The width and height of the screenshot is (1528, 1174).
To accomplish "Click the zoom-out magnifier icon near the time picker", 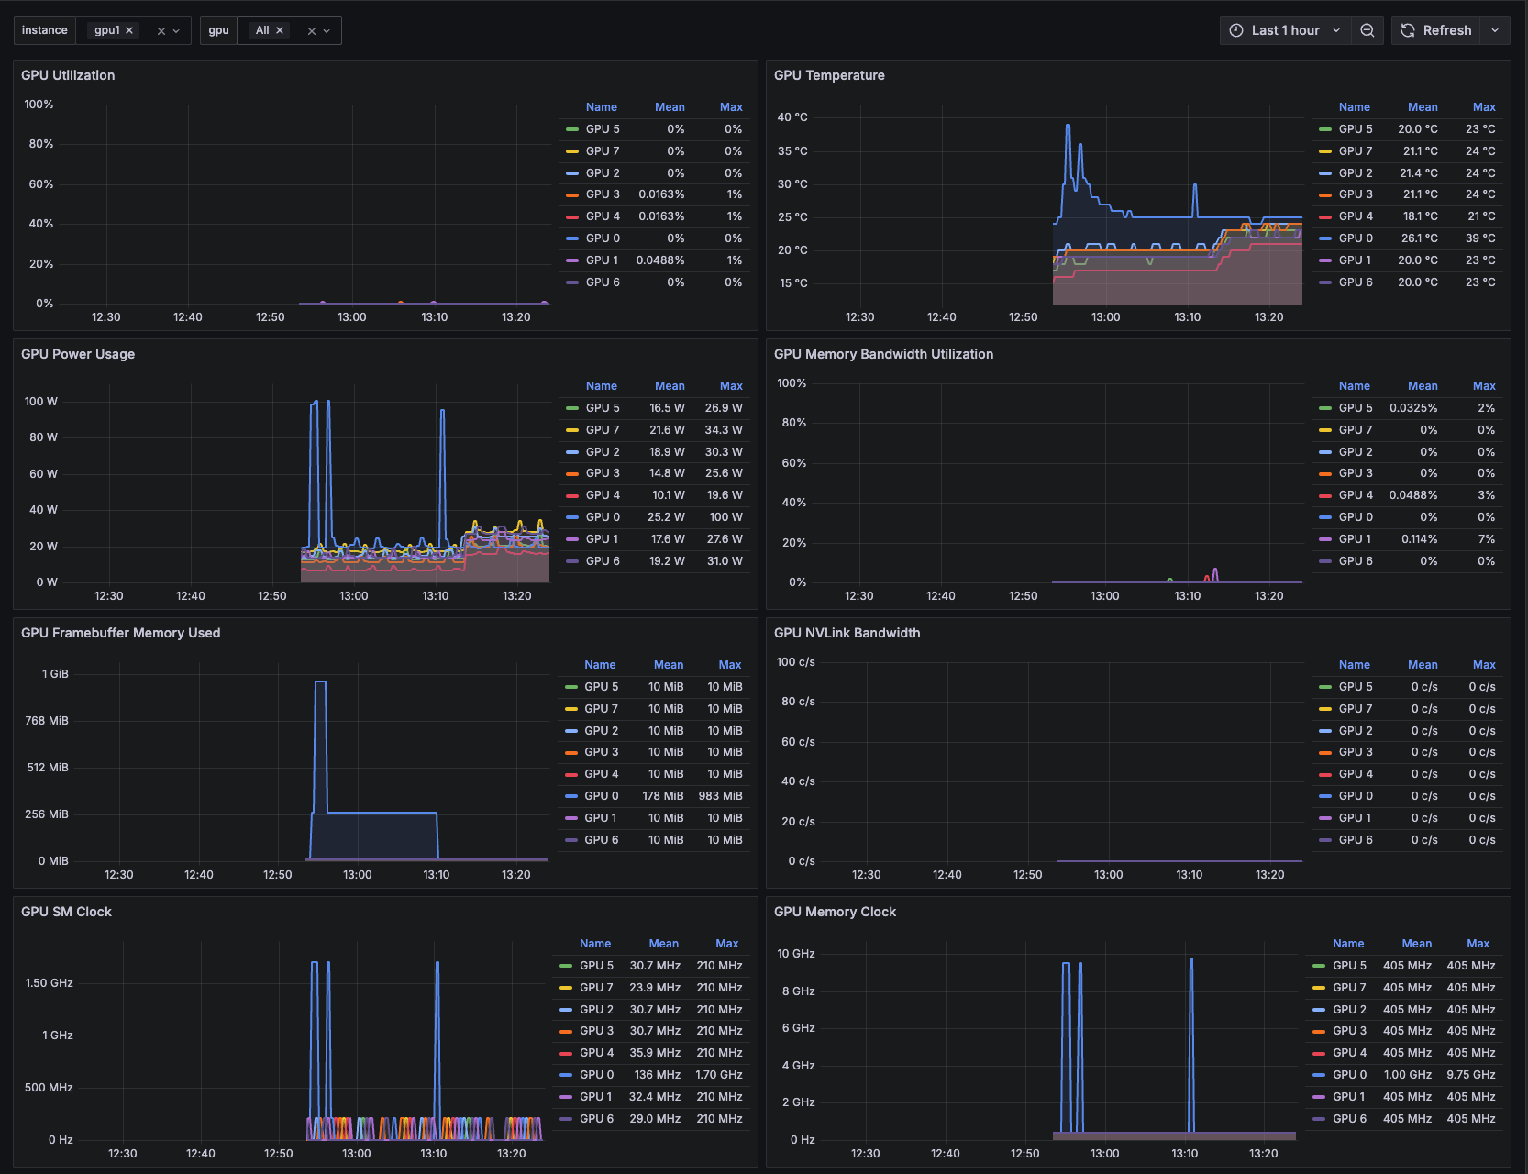I will point(1367,30).
